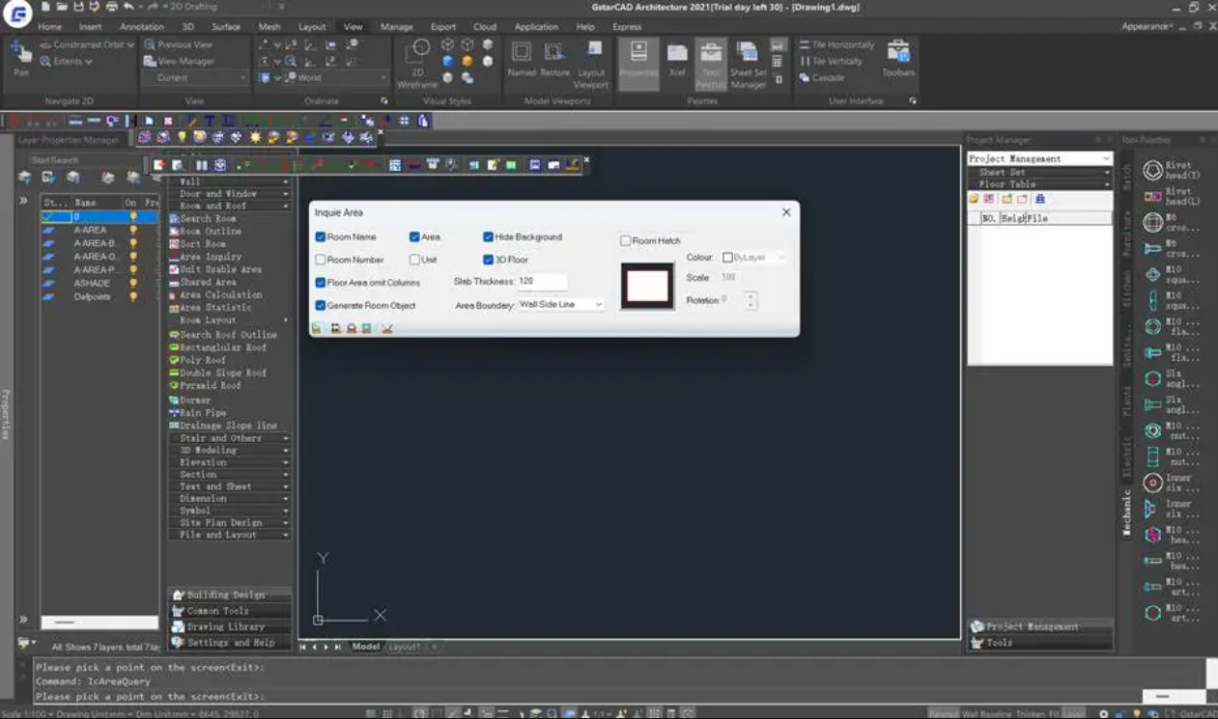Open the Express ribbon tab

(627, 27)
